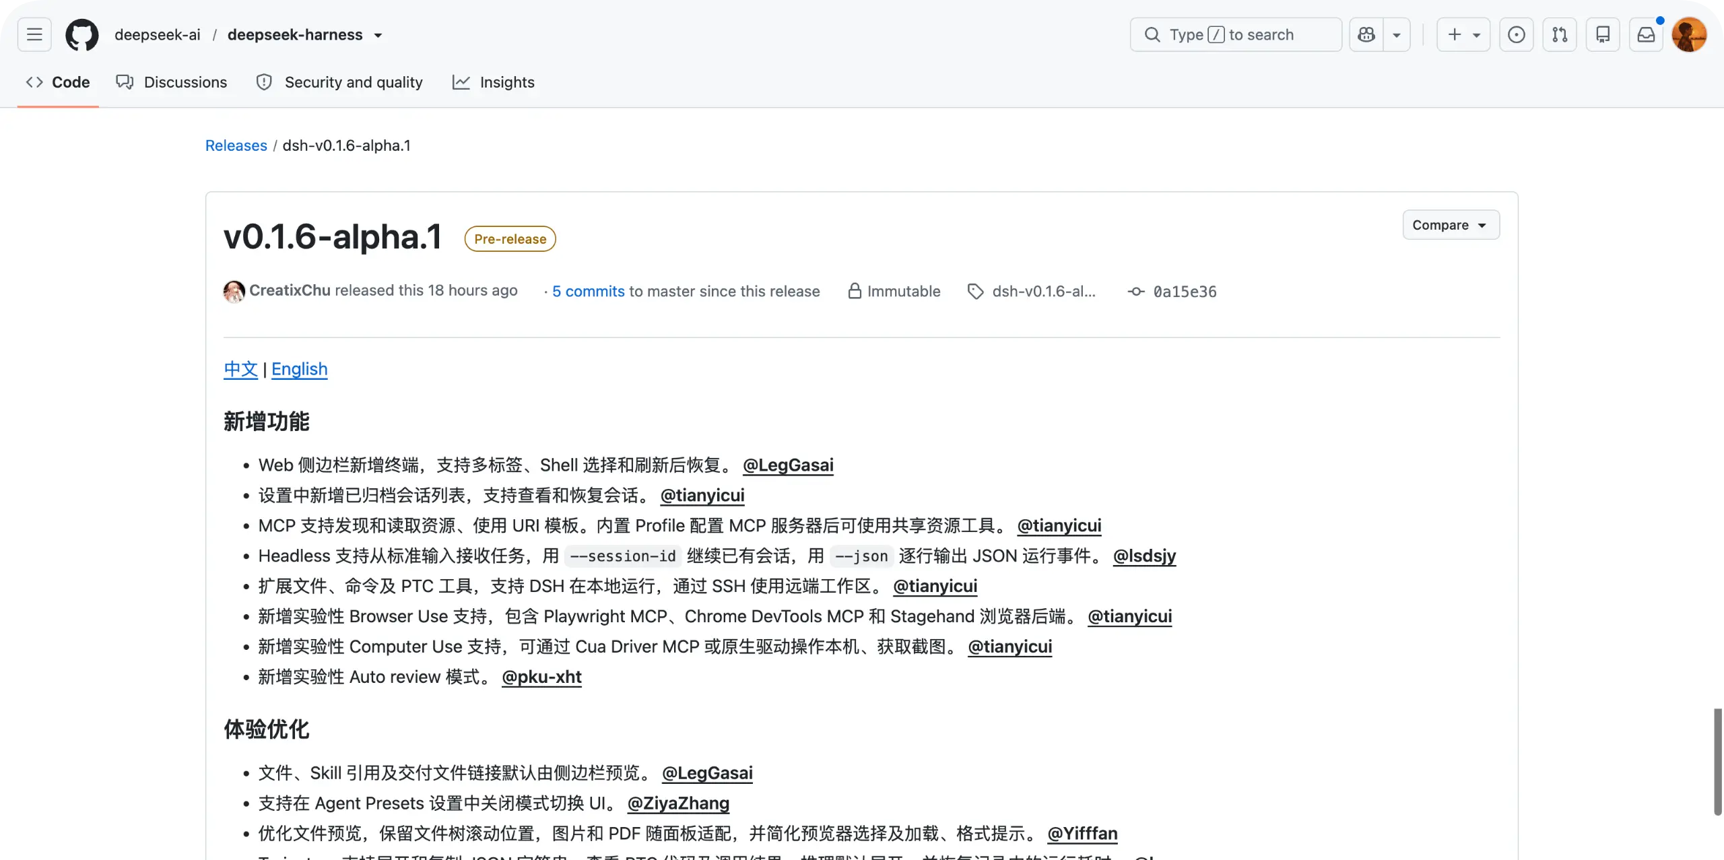Jump to the 中文 section
Viewport: 1724px width, 860px height.
click(241, 369)
